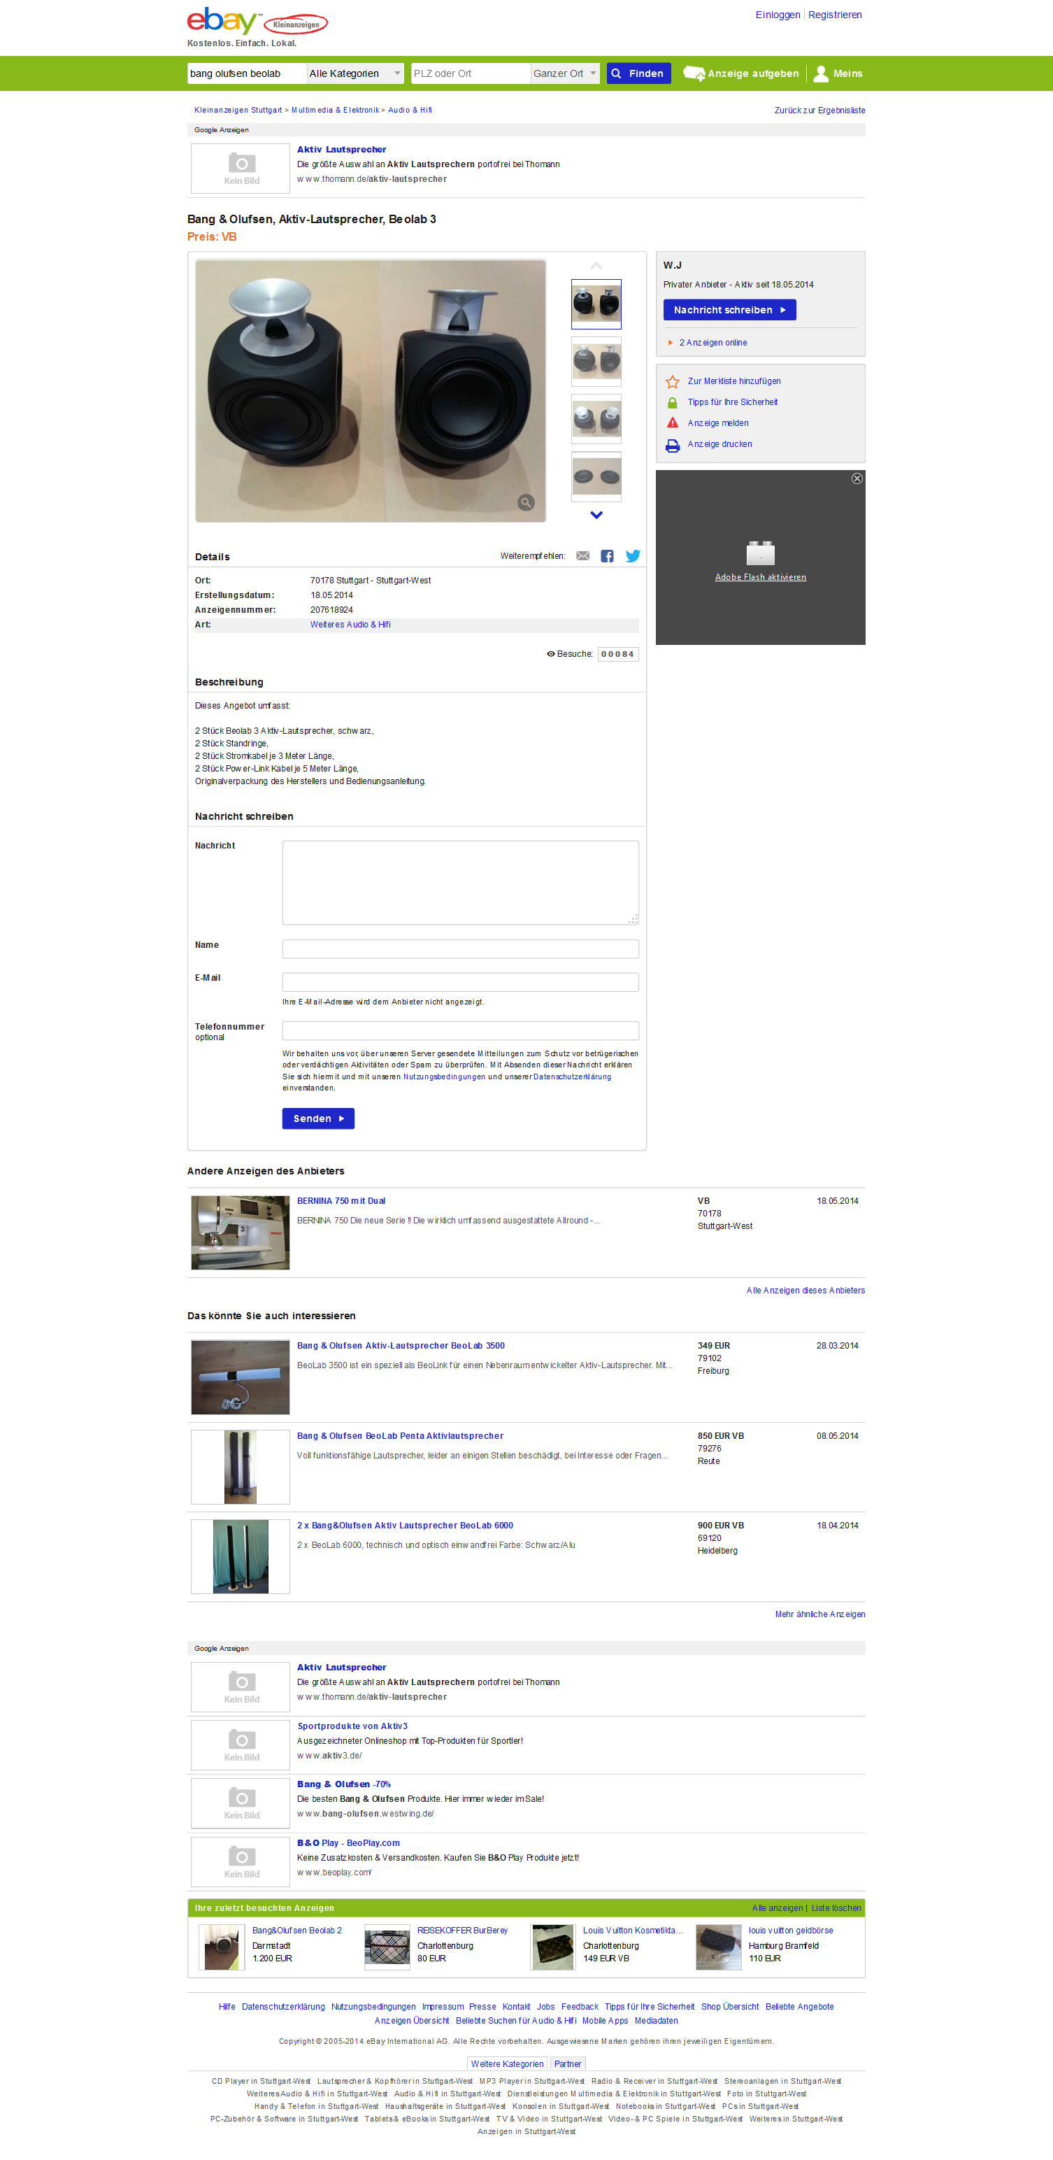This screenshot has height=2160, width=1053.
Task: Go back via Zurück zur Ergebnisliste
Action: 819,111
